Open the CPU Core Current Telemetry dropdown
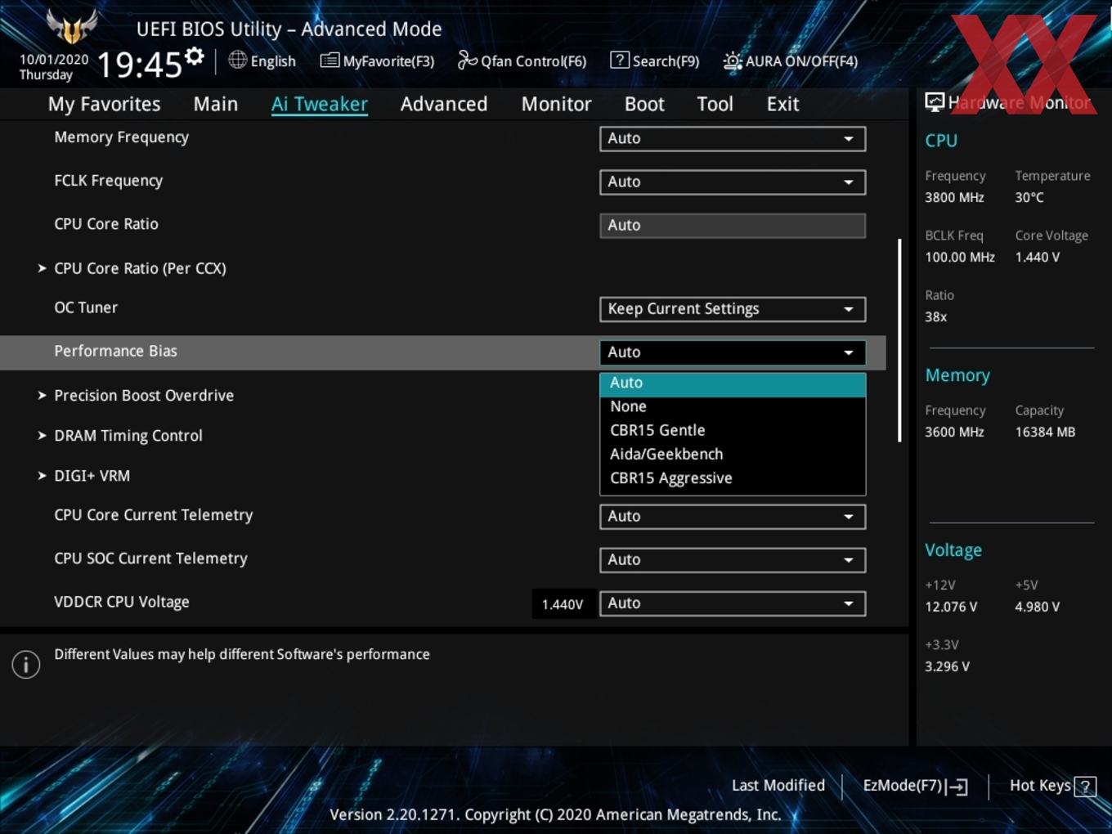This screenshot has height=834, width=1112. point(733,517)
